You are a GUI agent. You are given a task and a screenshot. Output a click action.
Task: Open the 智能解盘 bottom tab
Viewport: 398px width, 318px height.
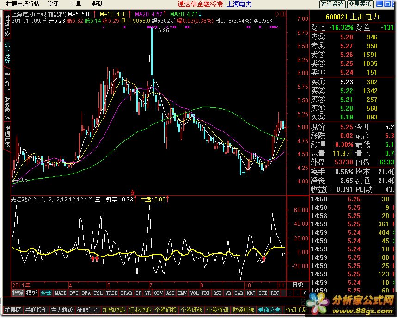point(88,310)
